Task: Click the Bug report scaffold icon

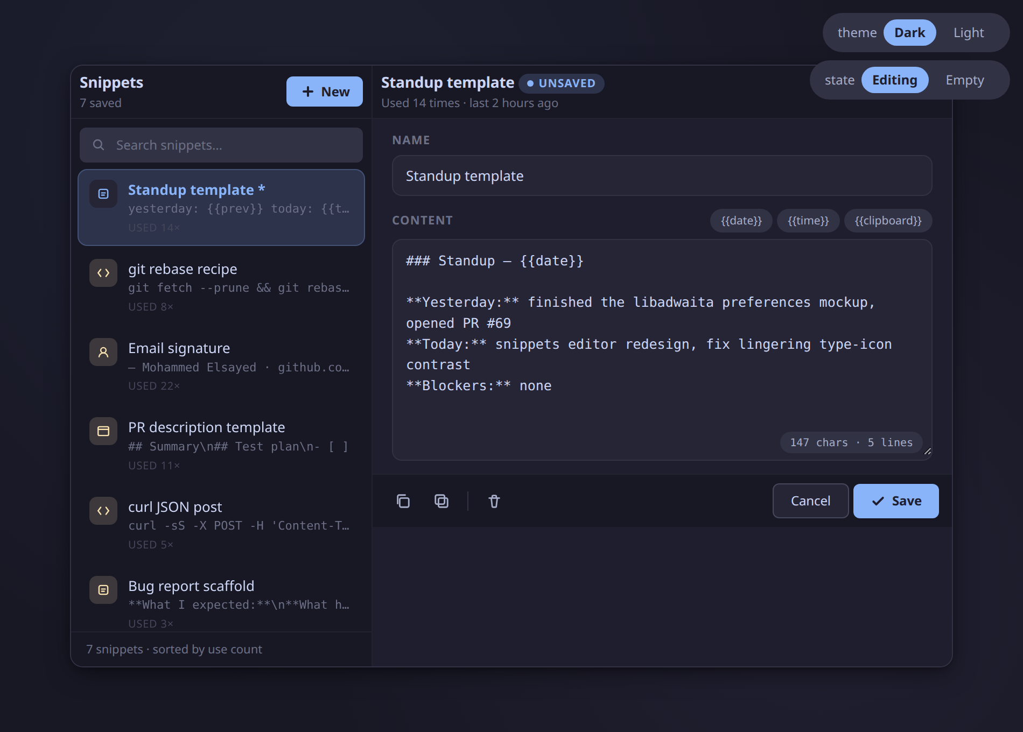Action: 103,590
